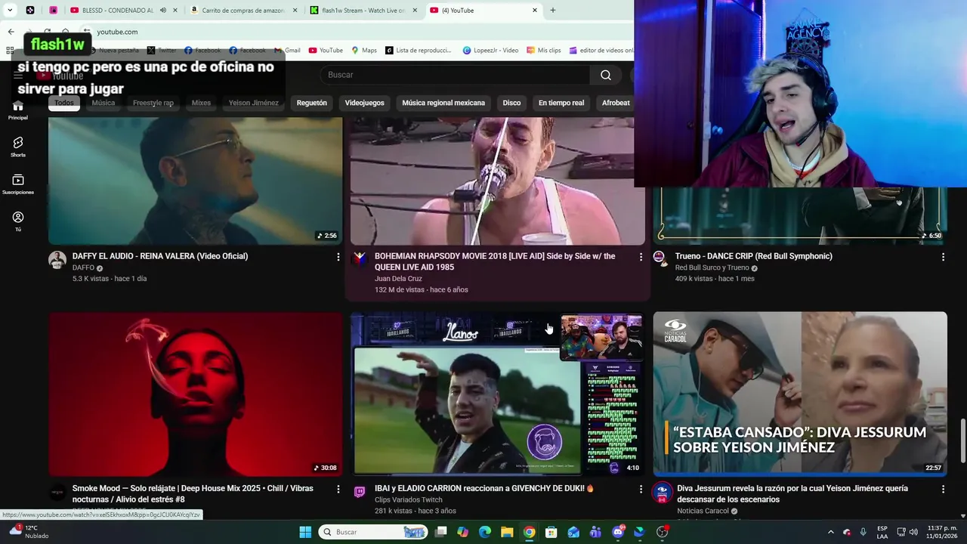Select Afrobeat filter chip
This screenshot has height=544, width=967.
pos(616,103)
